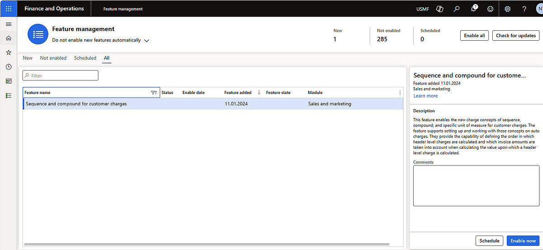Click into the Filter search box
This screenshot has height=250, width=543.
coord(61,76)
